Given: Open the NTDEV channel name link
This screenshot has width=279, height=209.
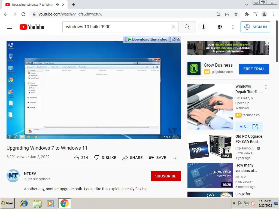Looking at the screenshot, I should pyautogui.click(x=30, y=174).
